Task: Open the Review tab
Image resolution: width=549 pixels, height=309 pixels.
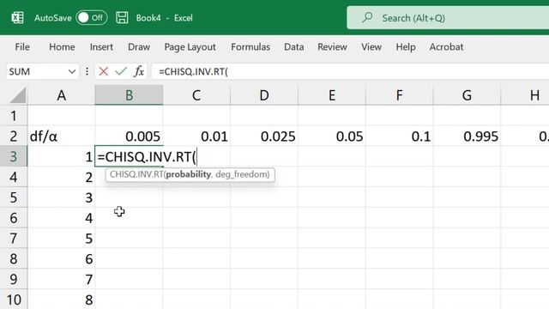Action: (332, 47)
